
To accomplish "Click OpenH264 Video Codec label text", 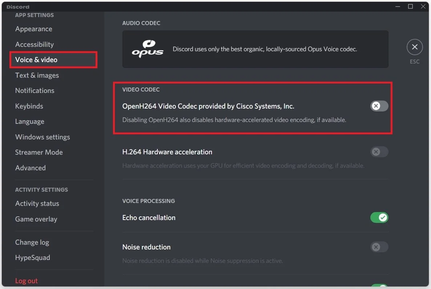I will (208, 106).
